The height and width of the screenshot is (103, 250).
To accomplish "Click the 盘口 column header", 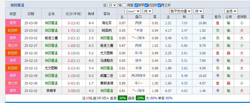I will click(138, 17).
